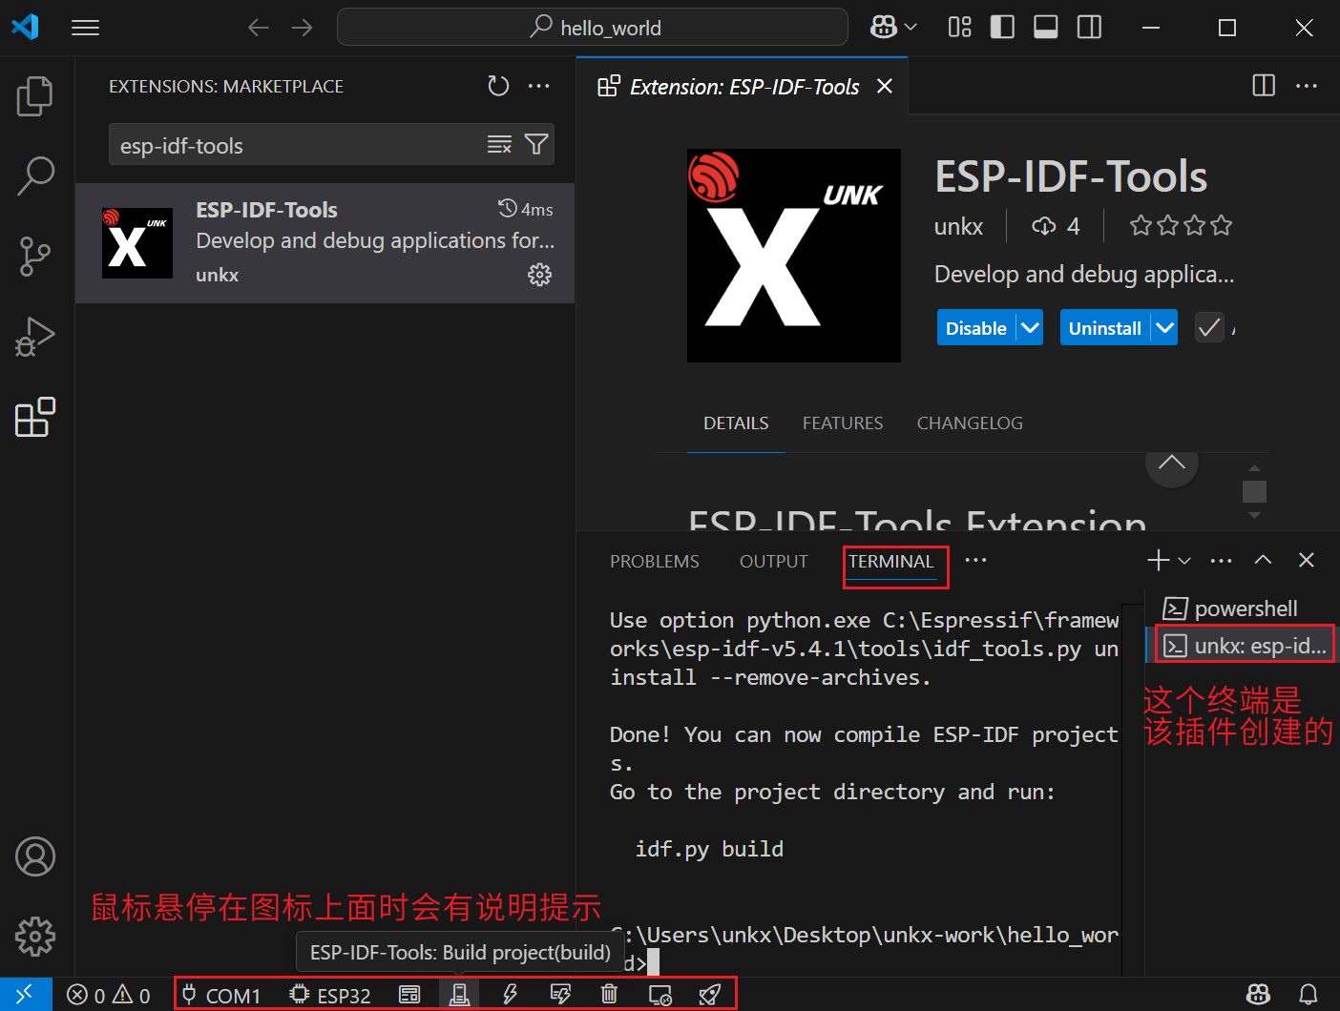Open Copilot chat icon in title bar
Image resolution: width=1340 pixels, height=1011 pixels.
[x=883, y=28]
